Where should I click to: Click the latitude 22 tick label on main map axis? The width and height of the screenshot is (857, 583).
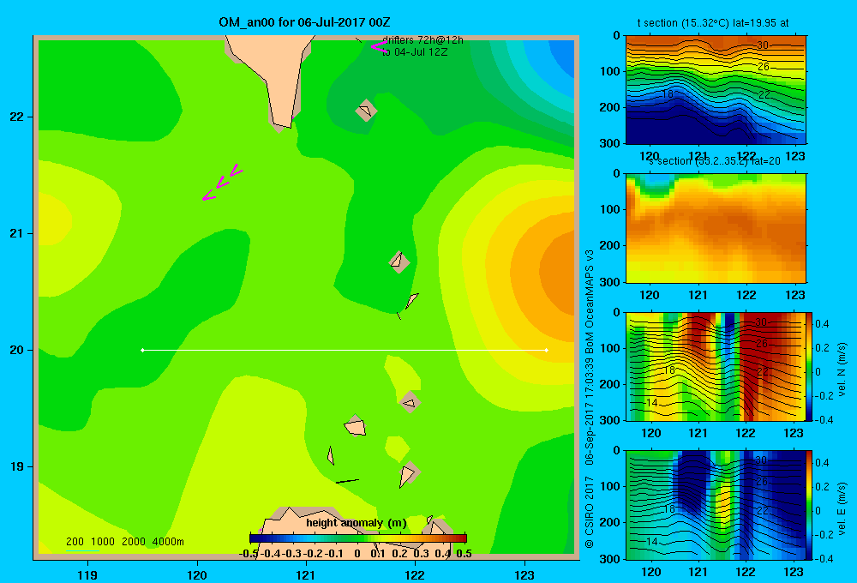pyautogui.click(x=17, y=117)
